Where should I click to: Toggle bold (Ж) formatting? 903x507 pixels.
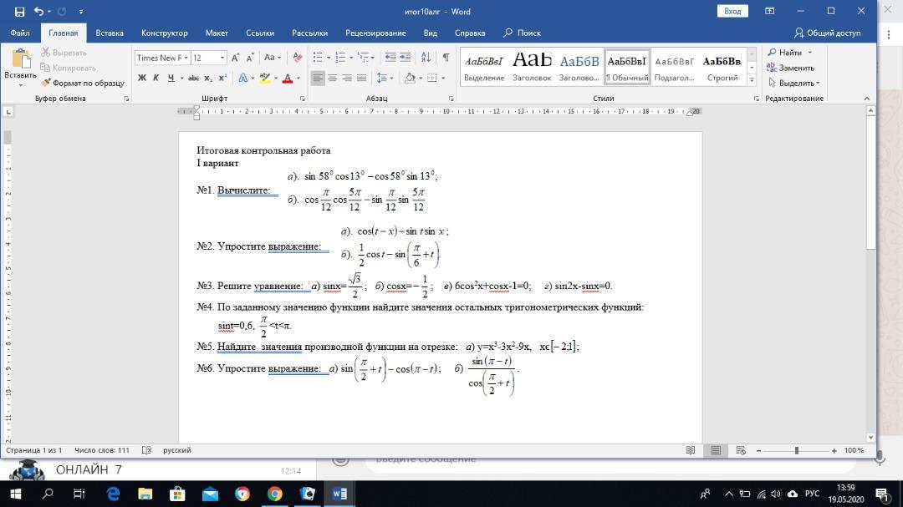point(142,78)
